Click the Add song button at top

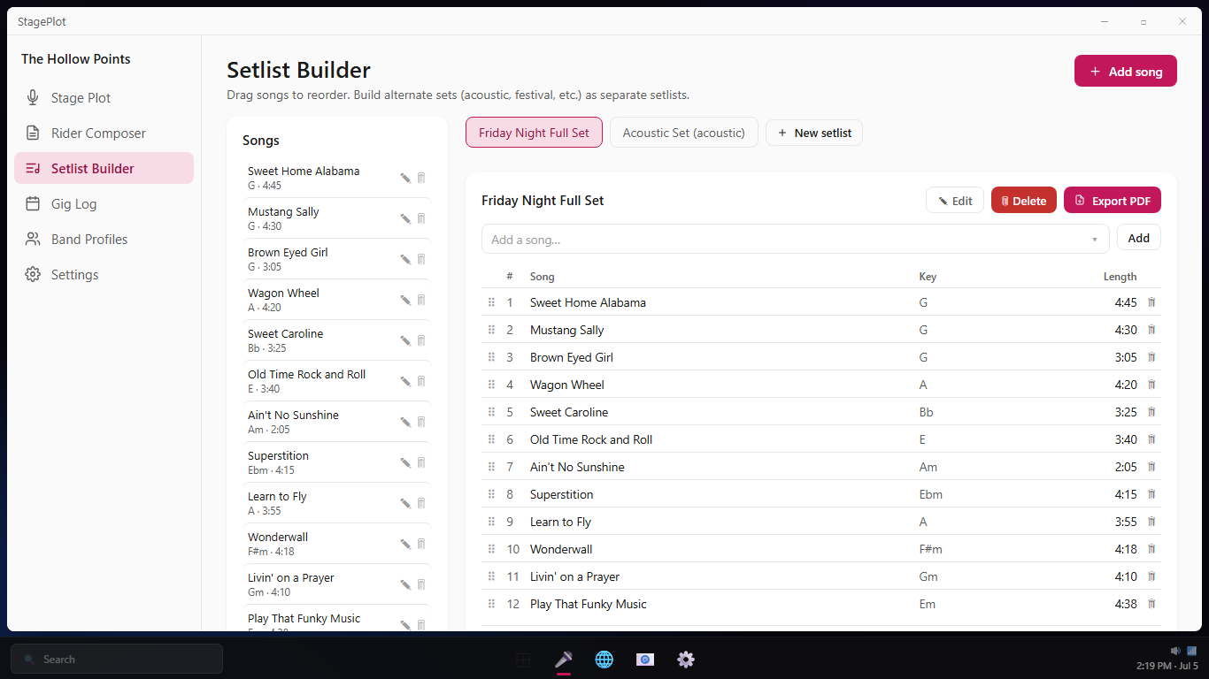[1126, 72]
